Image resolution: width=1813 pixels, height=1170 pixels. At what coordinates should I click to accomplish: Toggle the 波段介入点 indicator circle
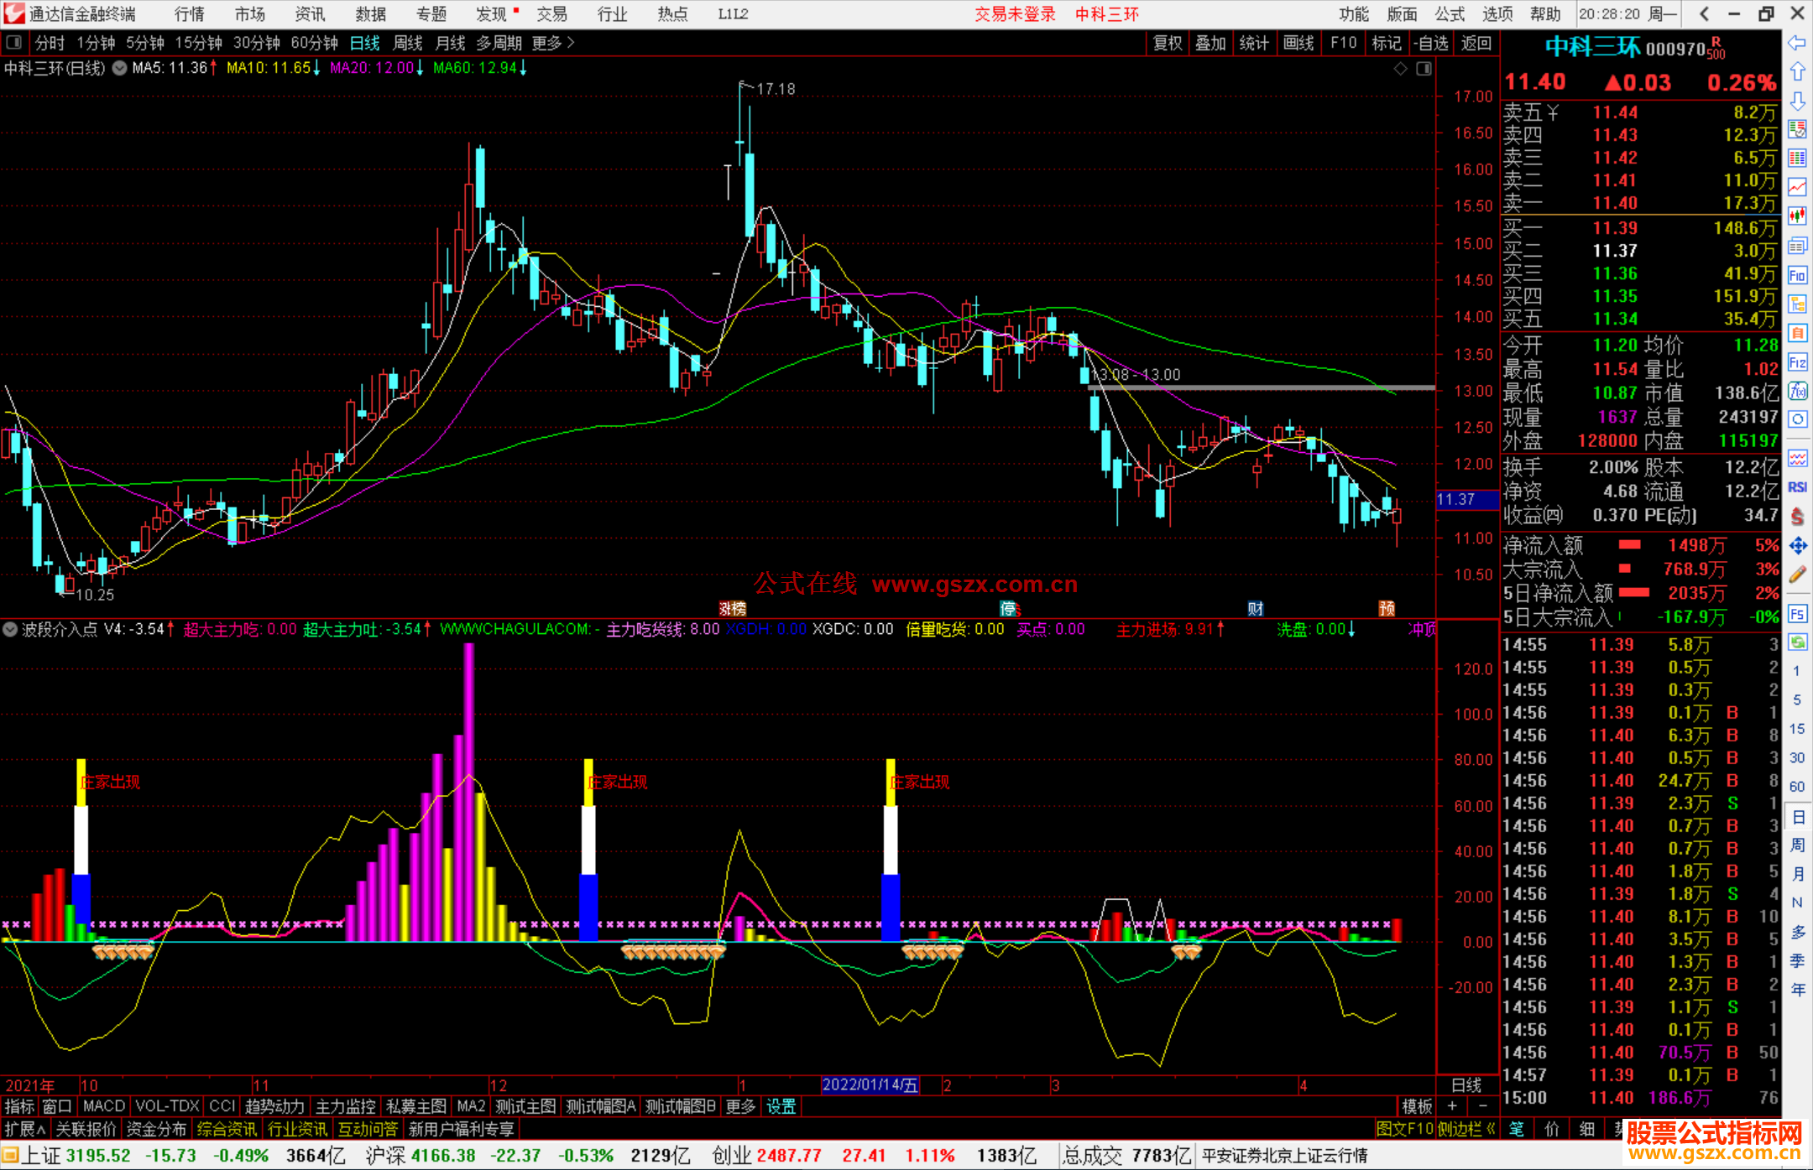(10, 629)
